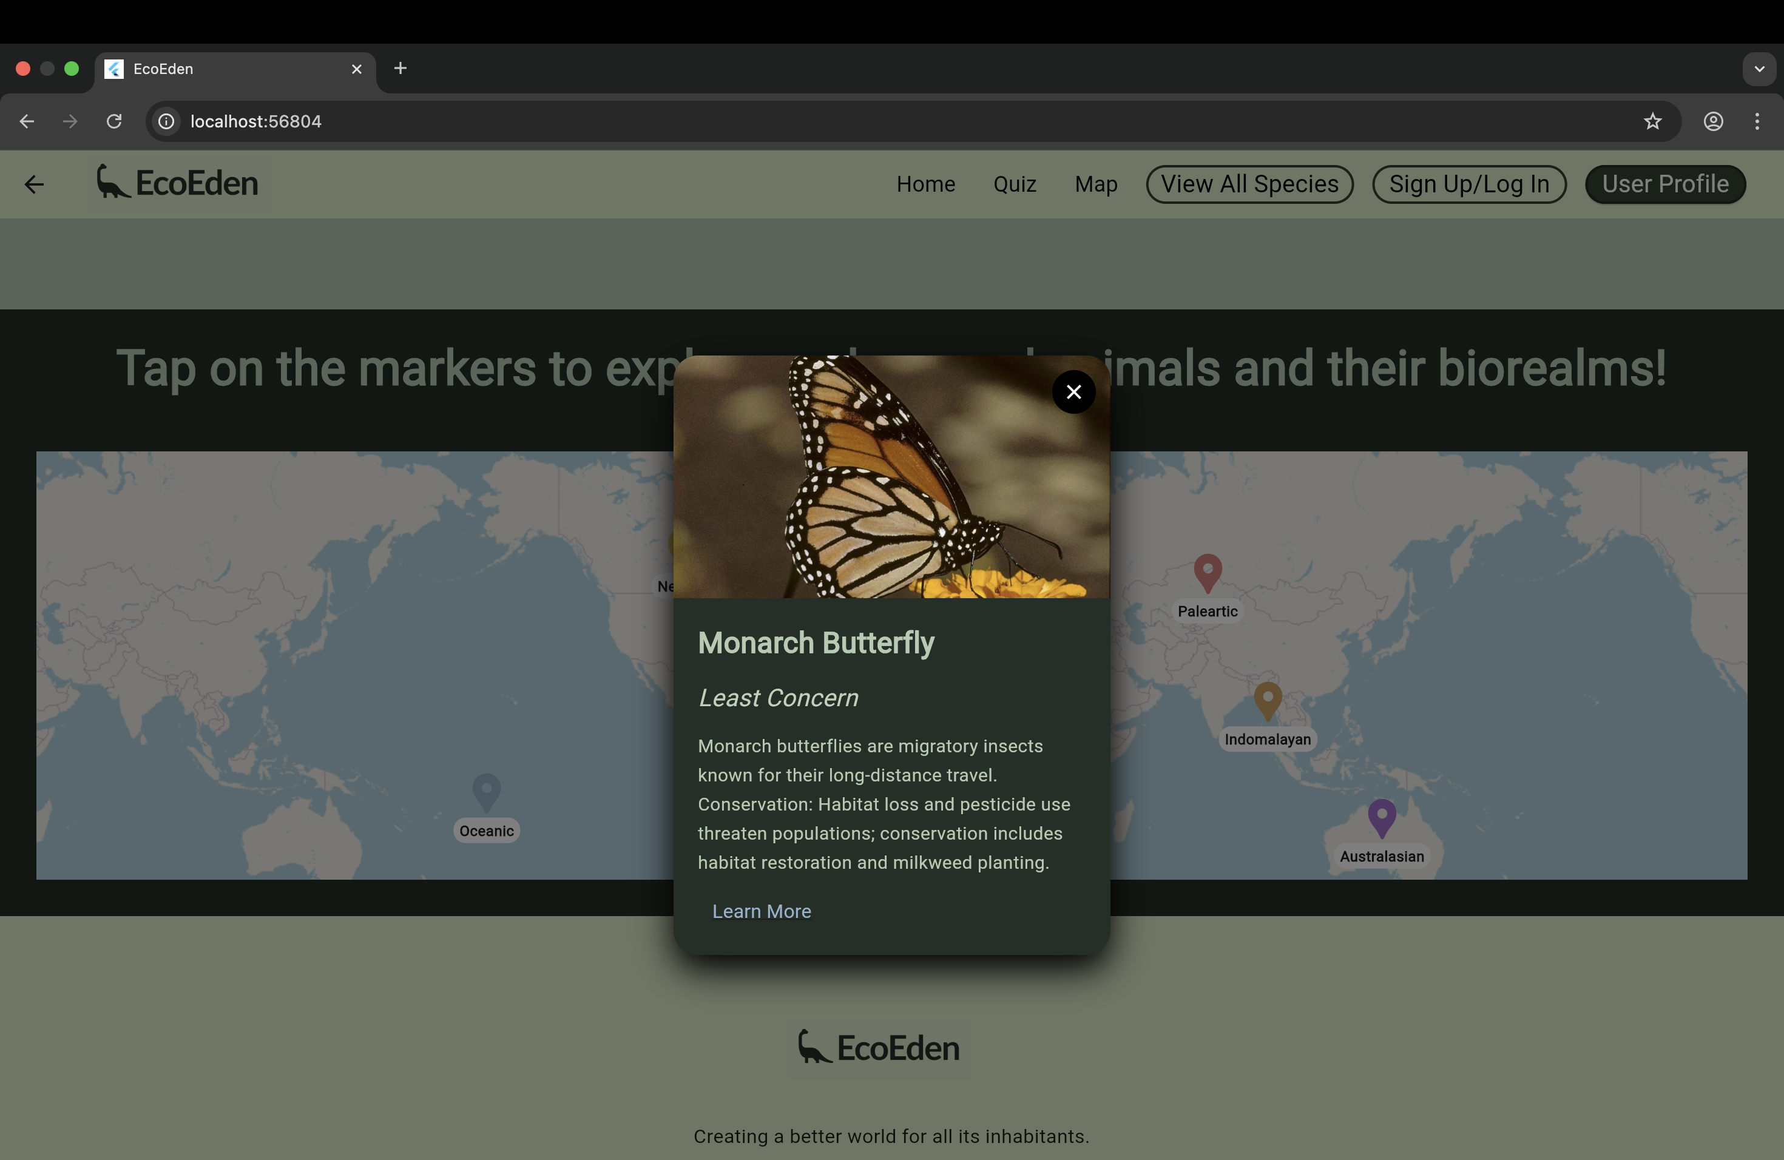Image resolution: width=1784 pixels, height=1160 pixels.
Task: Bookmark this page with star icon
Action: pos(1652,121)
